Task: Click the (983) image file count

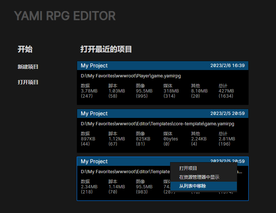Action: tap(142, 192)
